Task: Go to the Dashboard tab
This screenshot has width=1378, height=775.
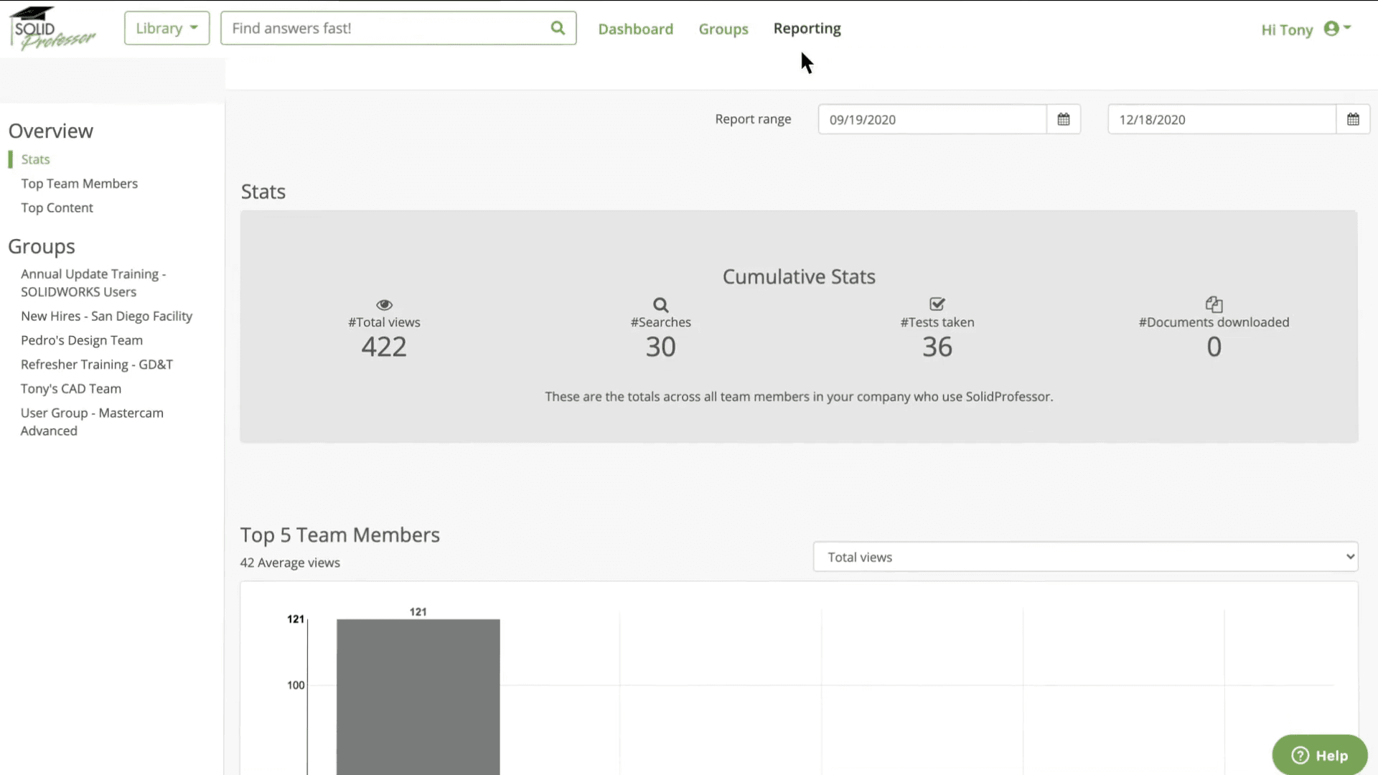Action: click(635, 29)
